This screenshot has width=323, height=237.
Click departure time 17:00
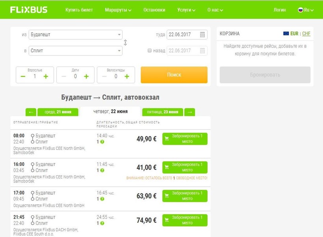(x=19, y=193)
